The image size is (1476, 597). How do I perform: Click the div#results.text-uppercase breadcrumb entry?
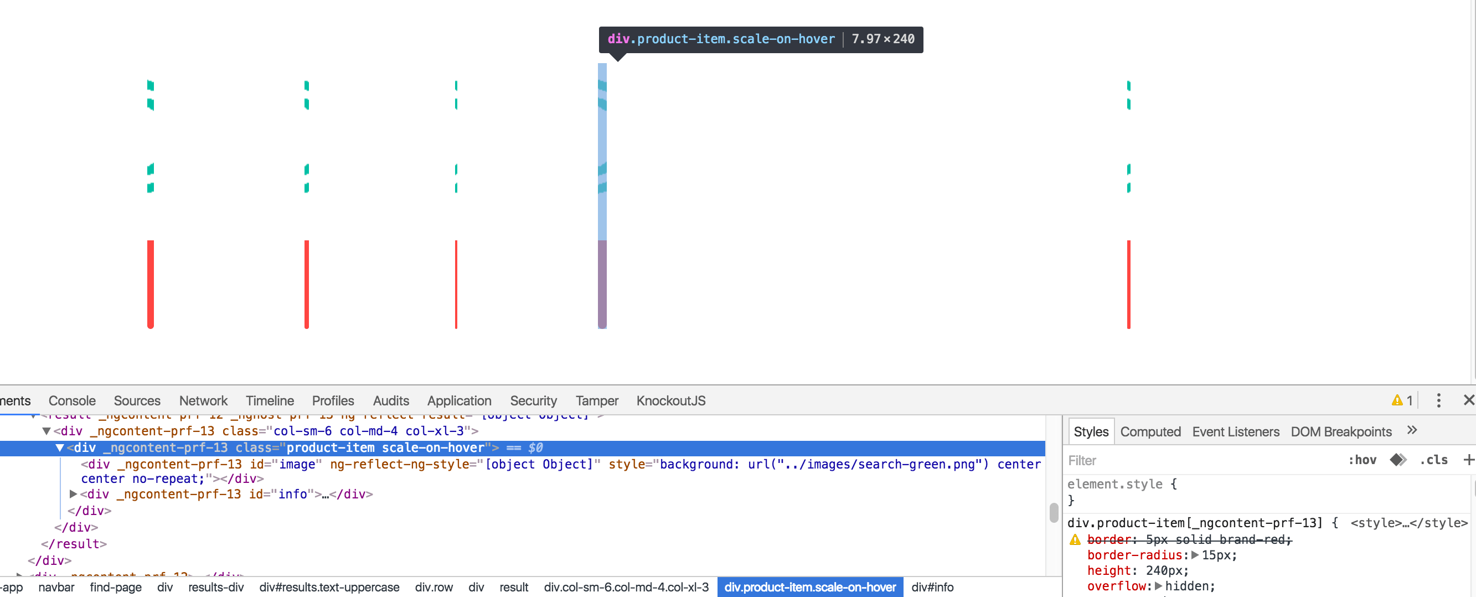329,586
